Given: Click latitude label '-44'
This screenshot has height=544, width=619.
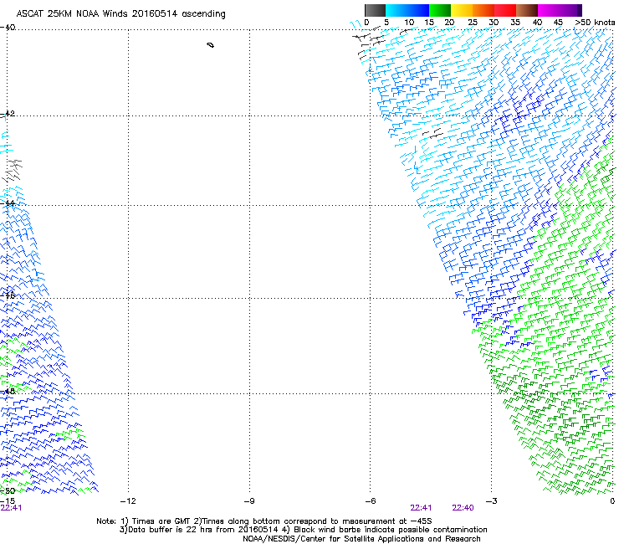Looking at the screenshot, I should point(8,203).
